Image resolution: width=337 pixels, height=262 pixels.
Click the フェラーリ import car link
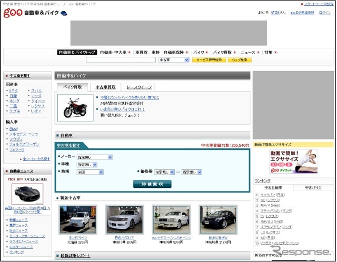(17, 149)
